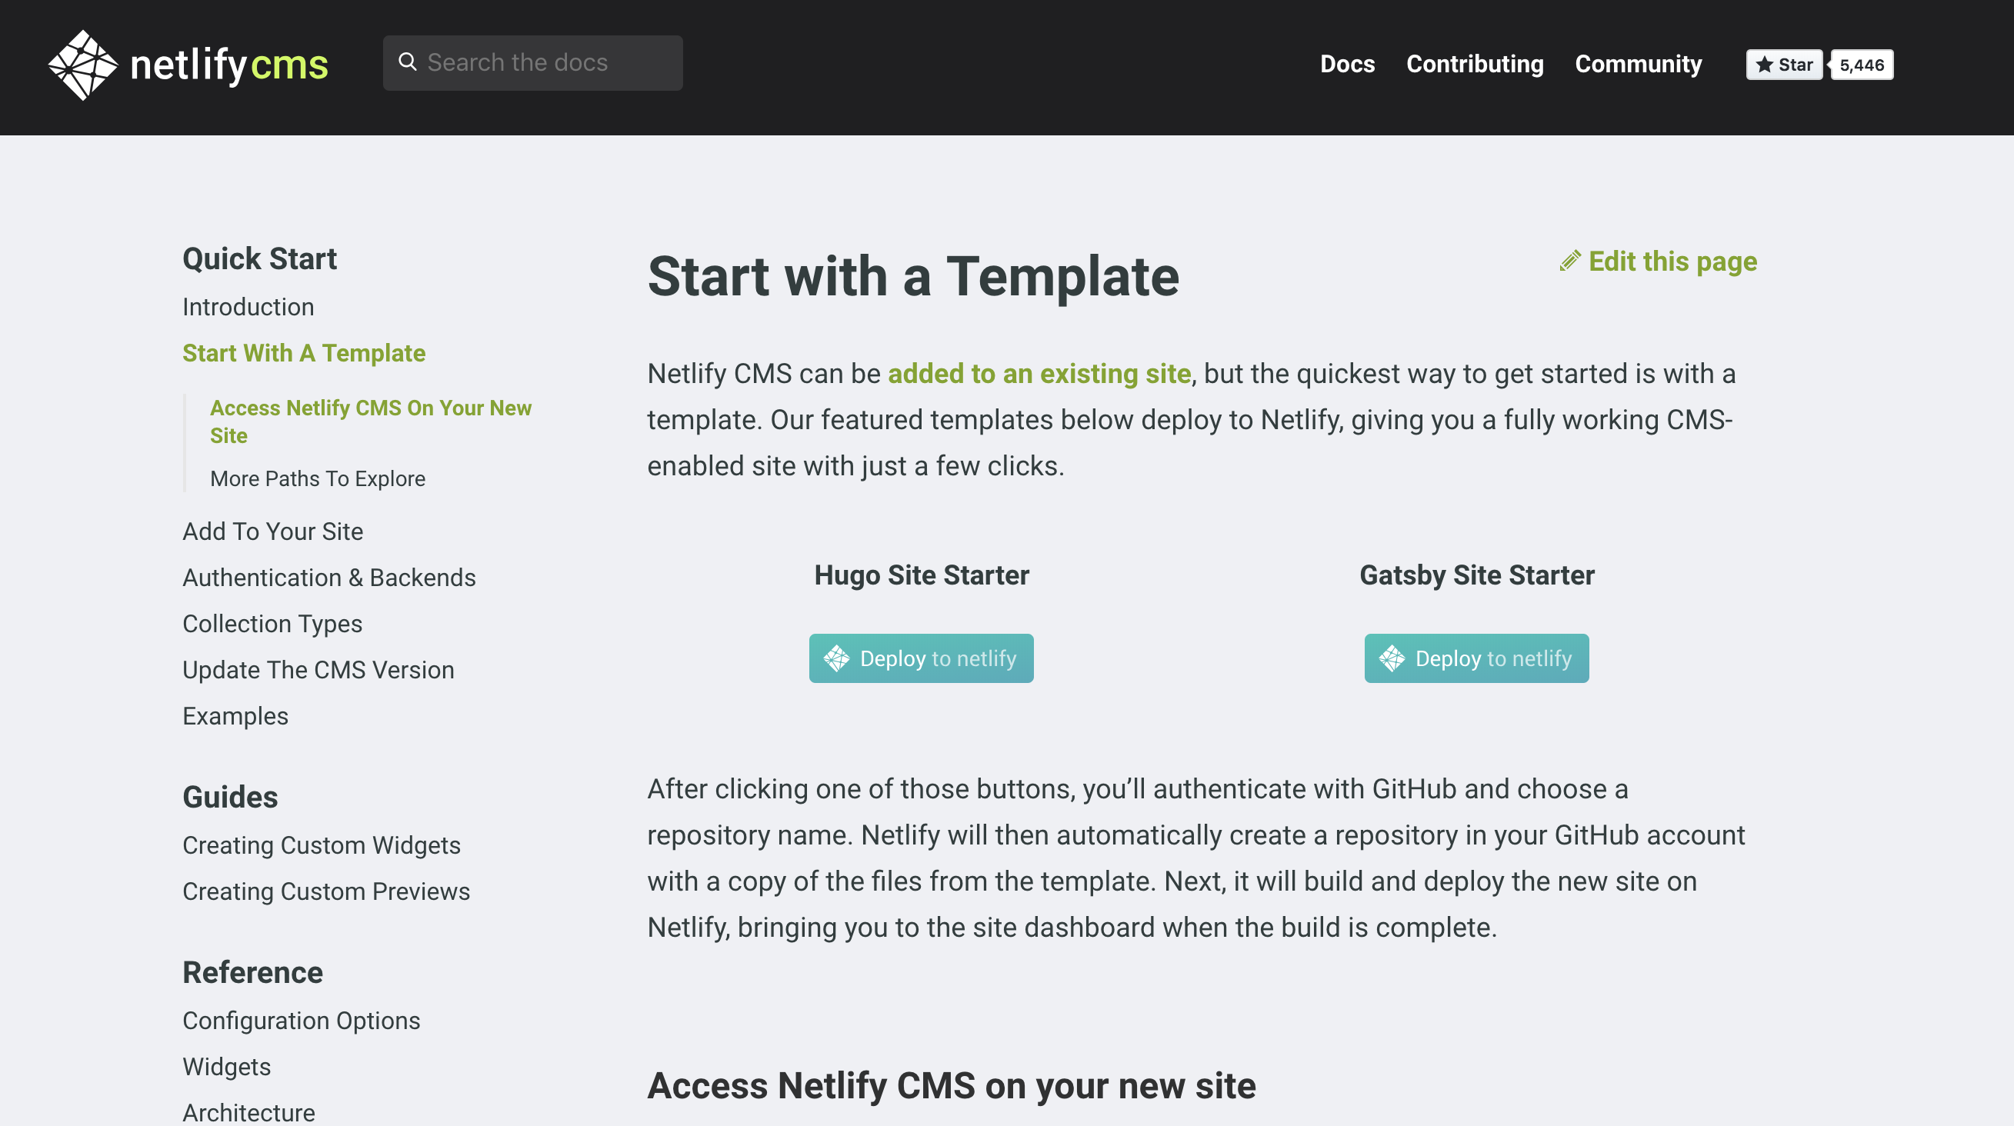Open the Contributing menu item
2014x1126 pixels.
click(x=1475, y=64)
